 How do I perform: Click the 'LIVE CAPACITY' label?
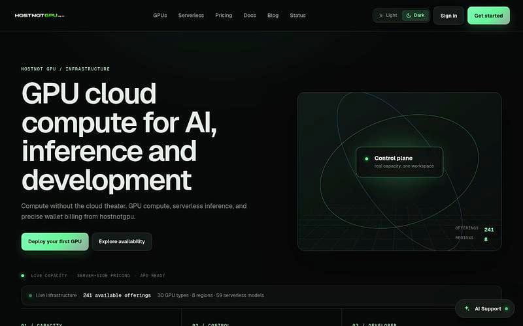pyautogui.click(x=49, y=275)
